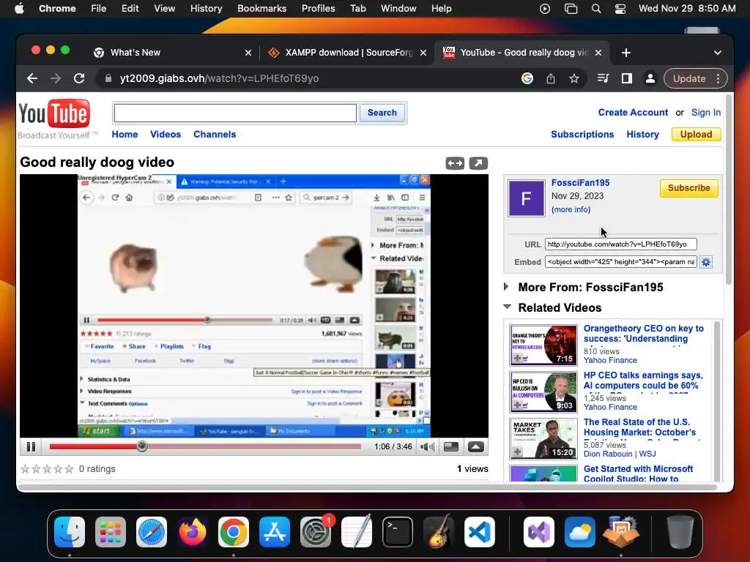Click the YouTube search input field

click(x=235, y=113)
